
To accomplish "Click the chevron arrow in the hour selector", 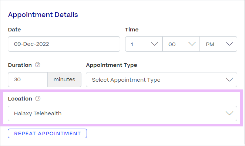I will [x=155, y=44].
